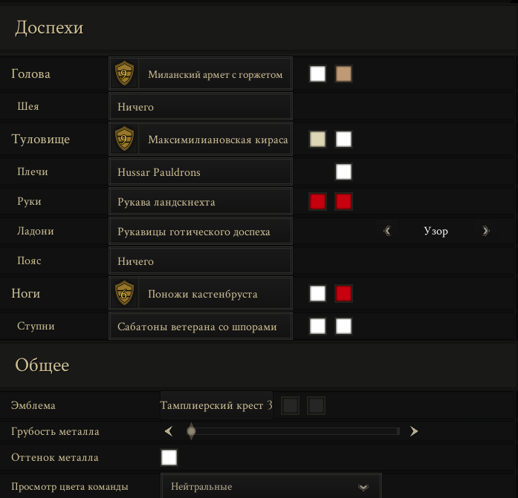Change the beige primary color of Туловище
518x498 pixels.
(x=317, y=139)
